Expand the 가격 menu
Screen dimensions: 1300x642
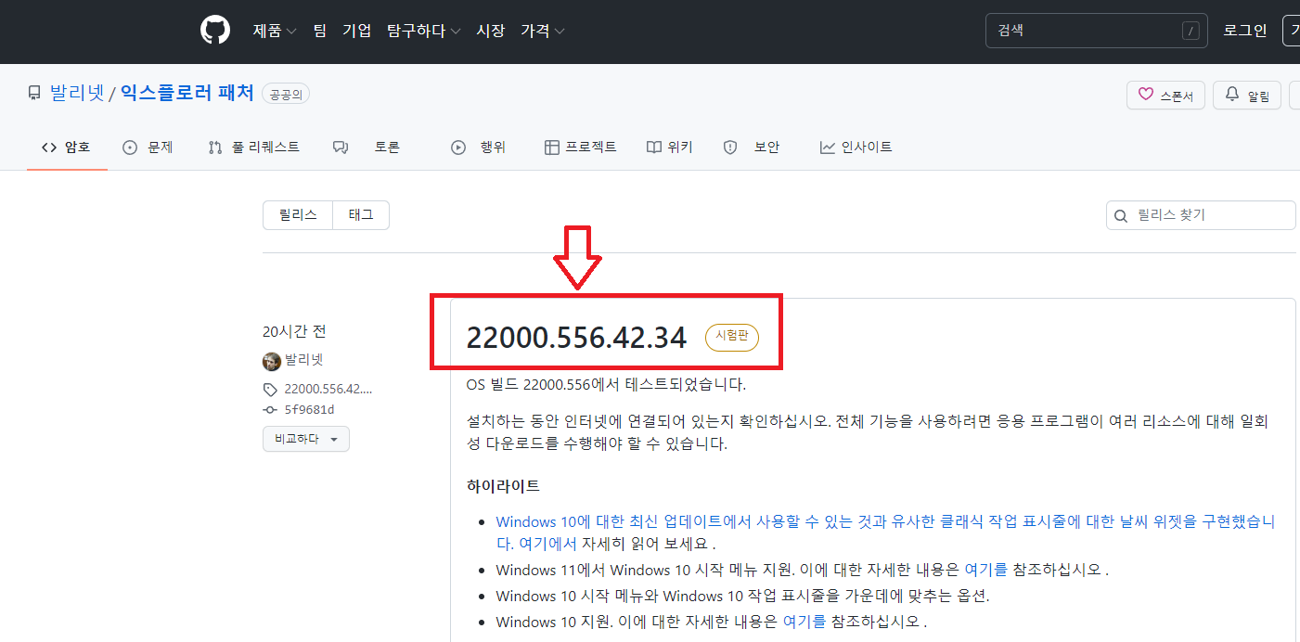tap(542, 31)
